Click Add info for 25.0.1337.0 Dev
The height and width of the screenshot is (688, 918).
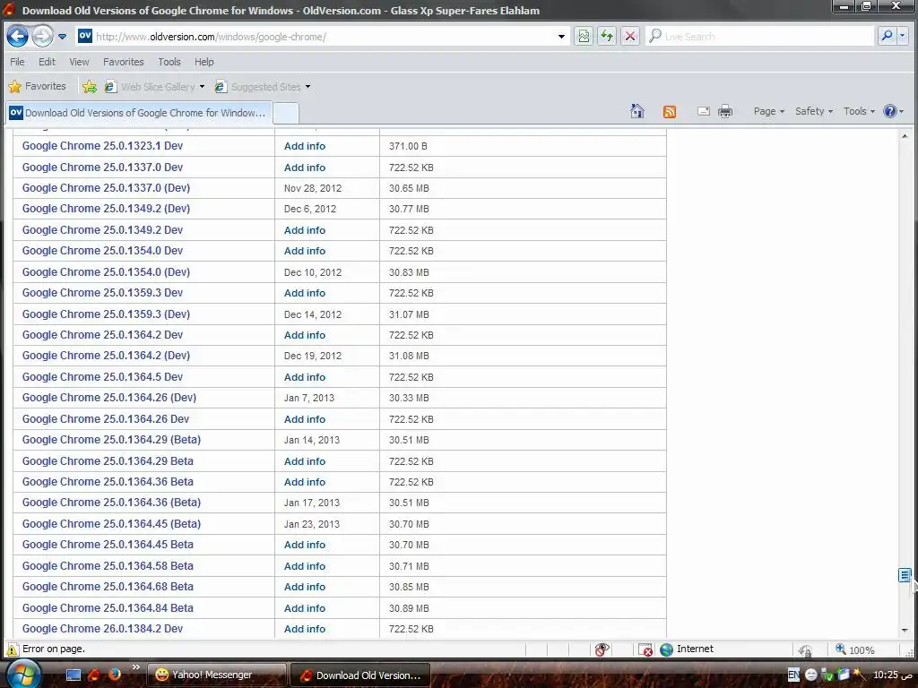pyautogui.click(x=305, y=168)
